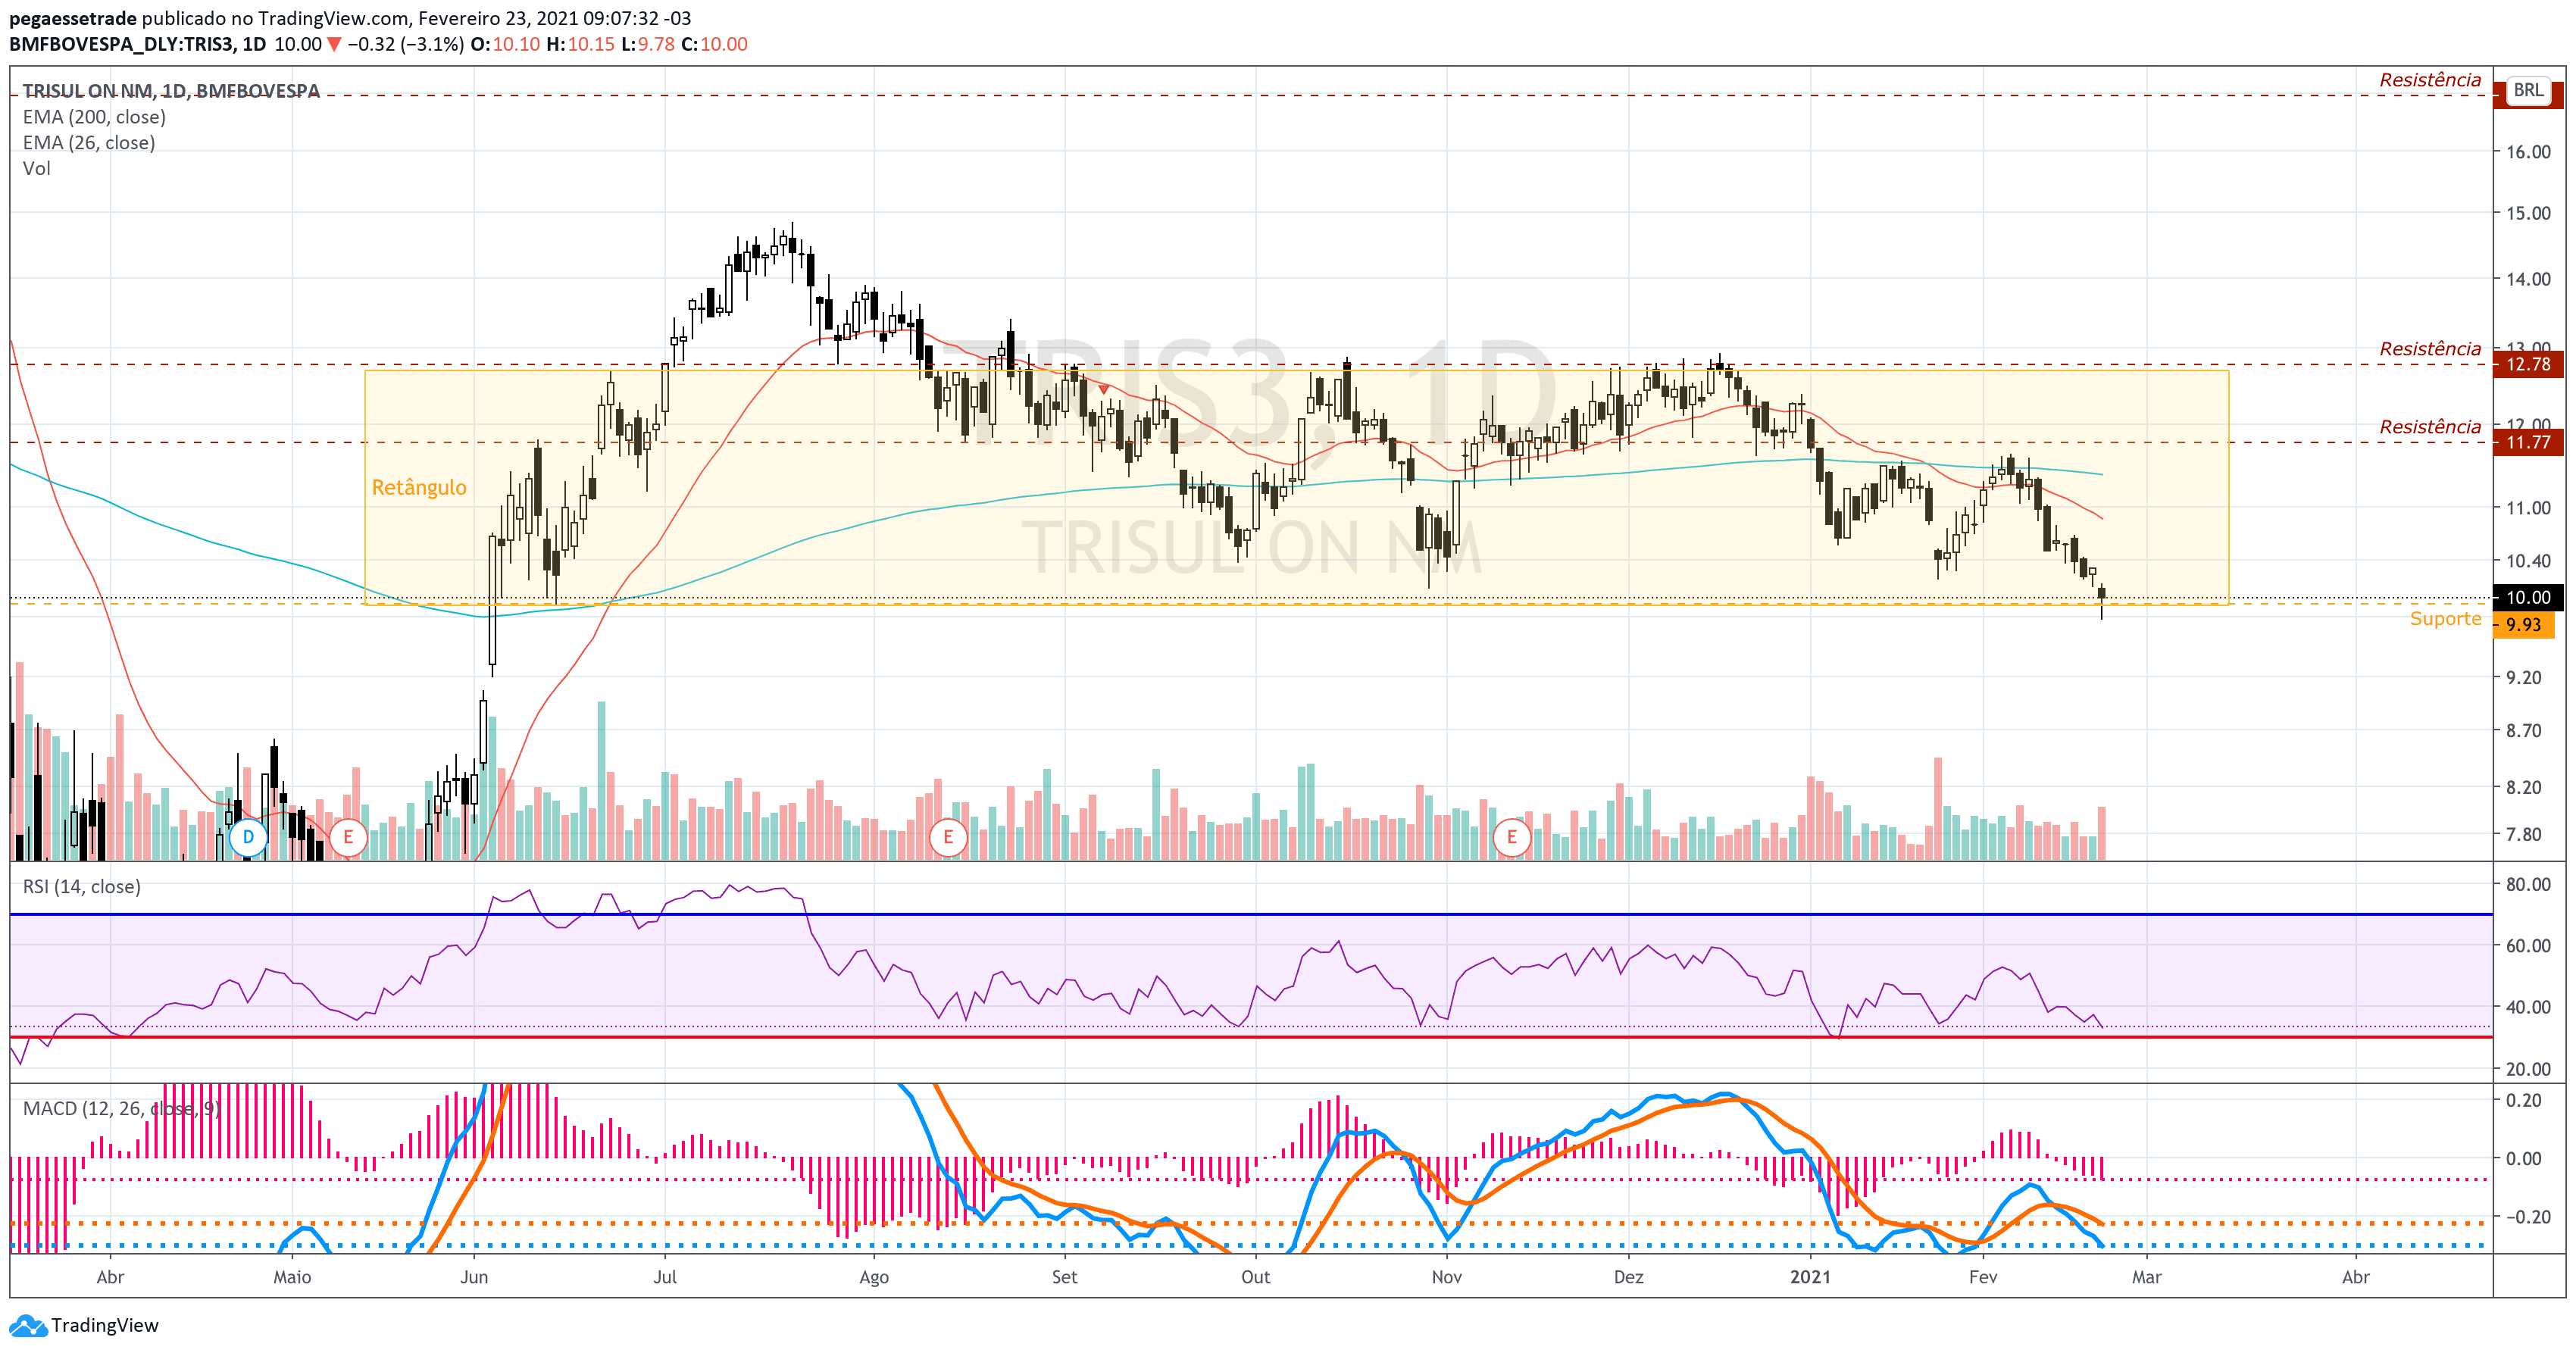
Task: Click the Dez label on time axis
Action: pyautogui.click(x=1629, y=1278)
